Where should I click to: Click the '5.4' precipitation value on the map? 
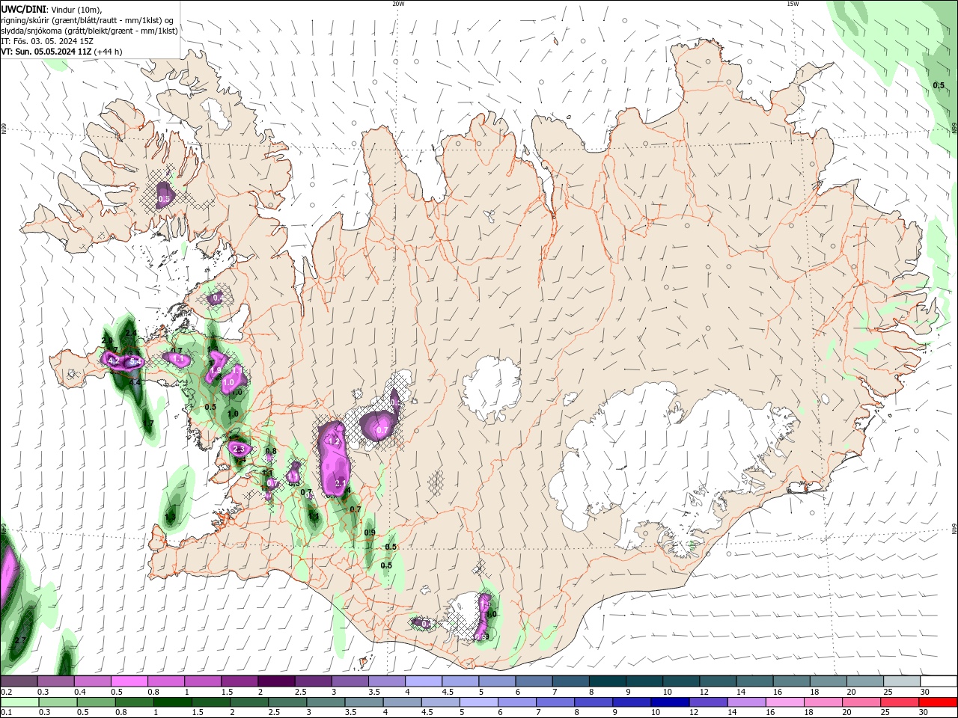135,362
